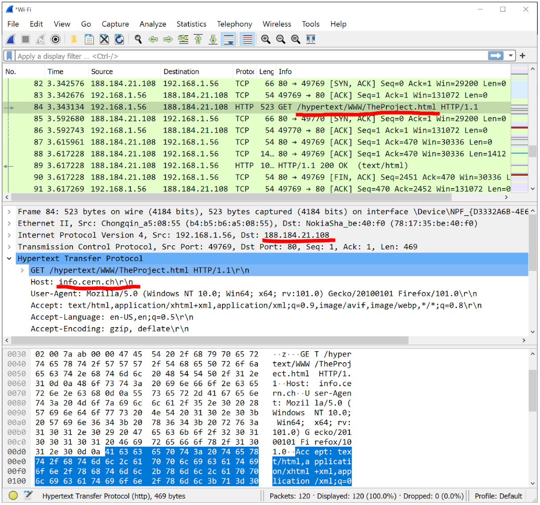Open the Telephony menu

tap(235, 24)
